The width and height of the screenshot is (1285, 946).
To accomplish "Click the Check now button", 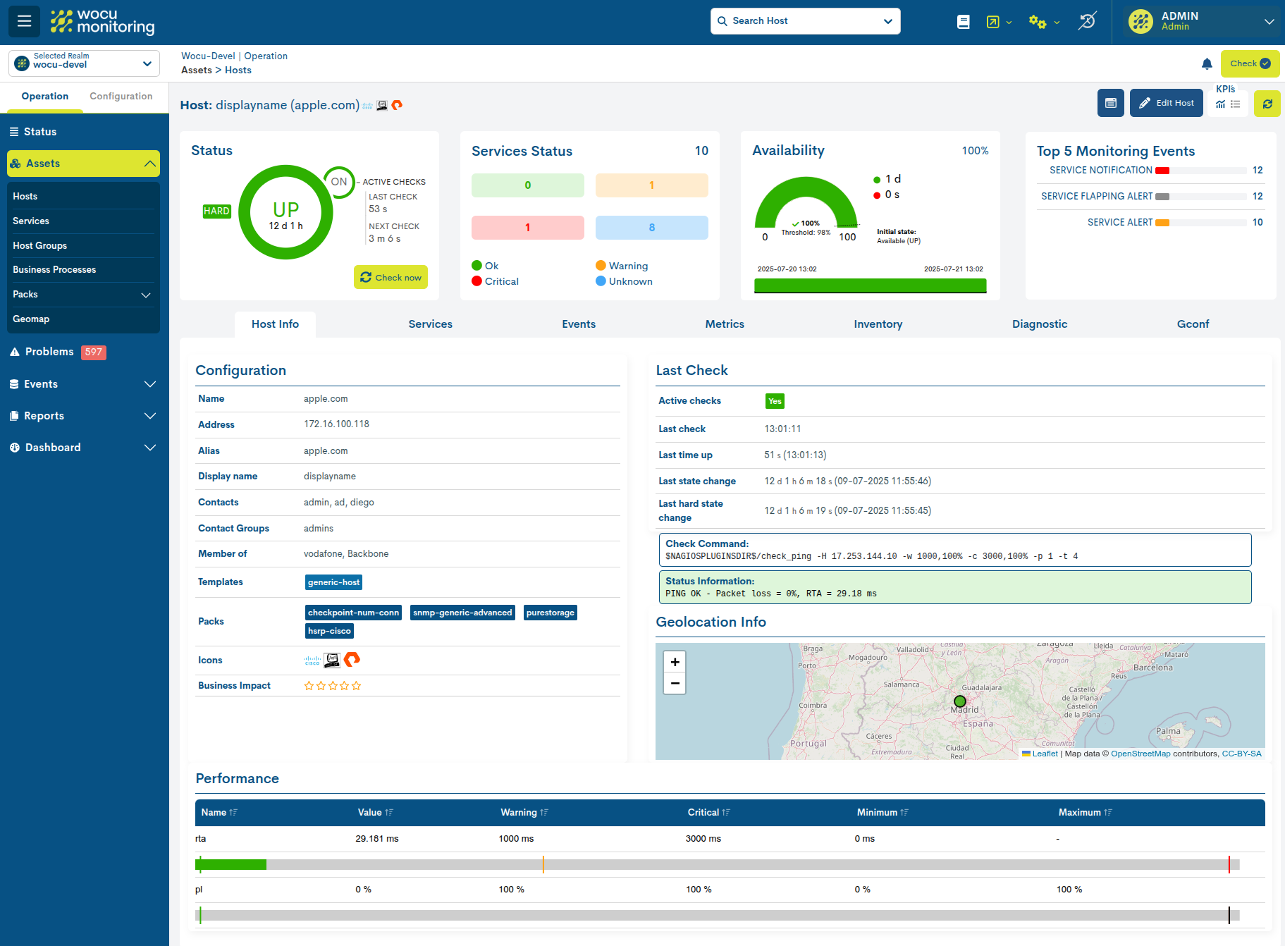I will tap(391, 277).
